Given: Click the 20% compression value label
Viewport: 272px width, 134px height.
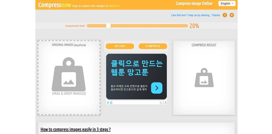Looking at the screenshot, I should tap(194, 26).
